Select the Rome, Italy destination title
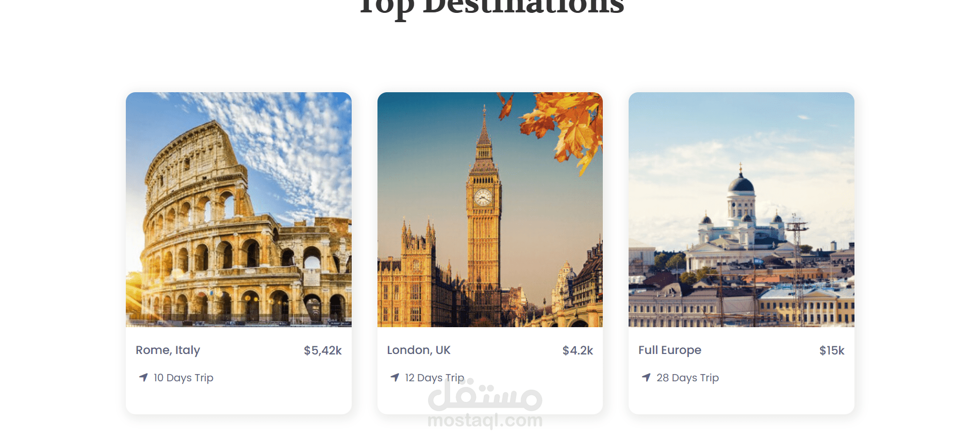The image size is (971, 439). [168, 350]
